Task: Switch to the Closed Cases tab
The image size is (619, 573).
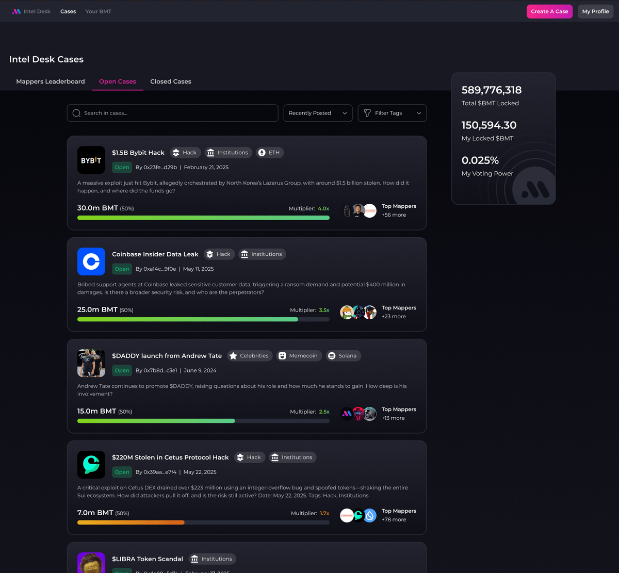Action: [x=171, y=81]
